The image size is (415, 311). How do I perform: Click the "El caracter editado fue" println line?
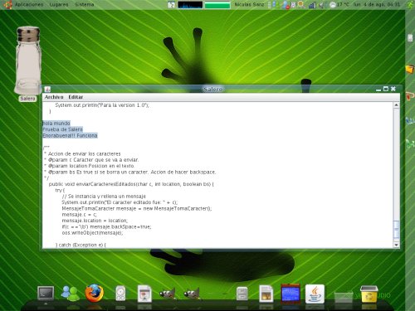pos(120,202)
